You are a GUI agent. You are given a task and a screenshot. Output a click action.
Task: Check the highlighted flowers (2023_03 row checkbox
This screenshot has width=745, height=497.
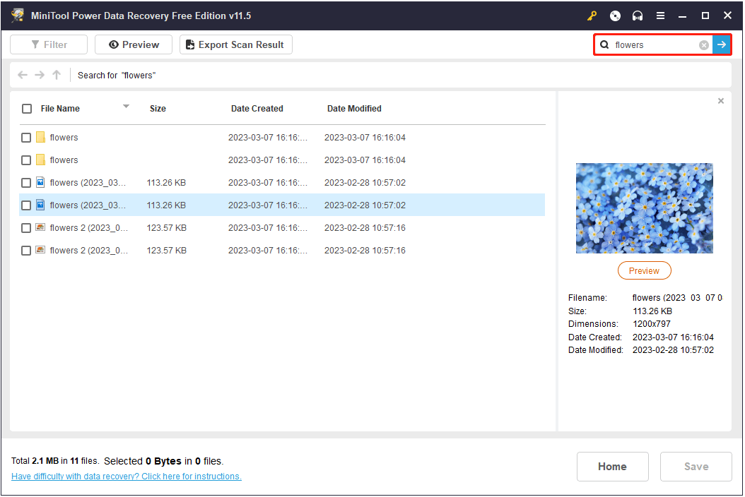tap(26, 205)
